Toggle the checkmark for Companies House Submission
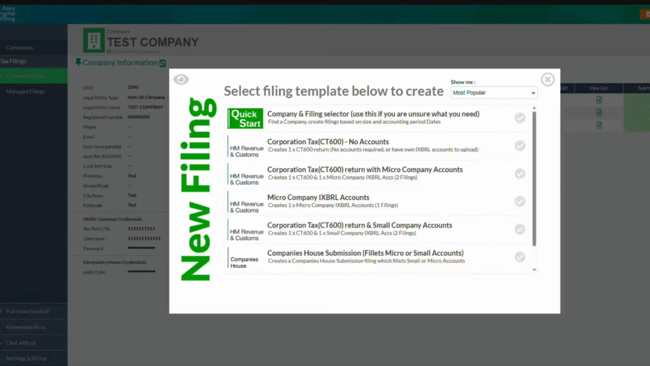The image size is (650, 366). click(520, 257)
